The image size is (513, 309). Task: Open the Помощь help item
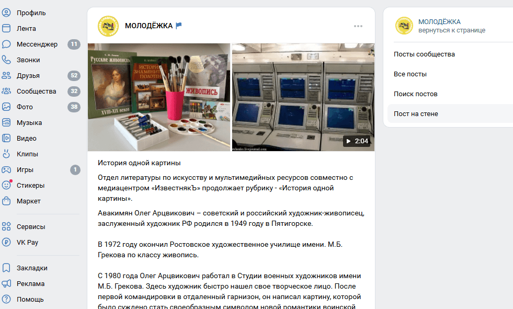(x=30, y=299)
